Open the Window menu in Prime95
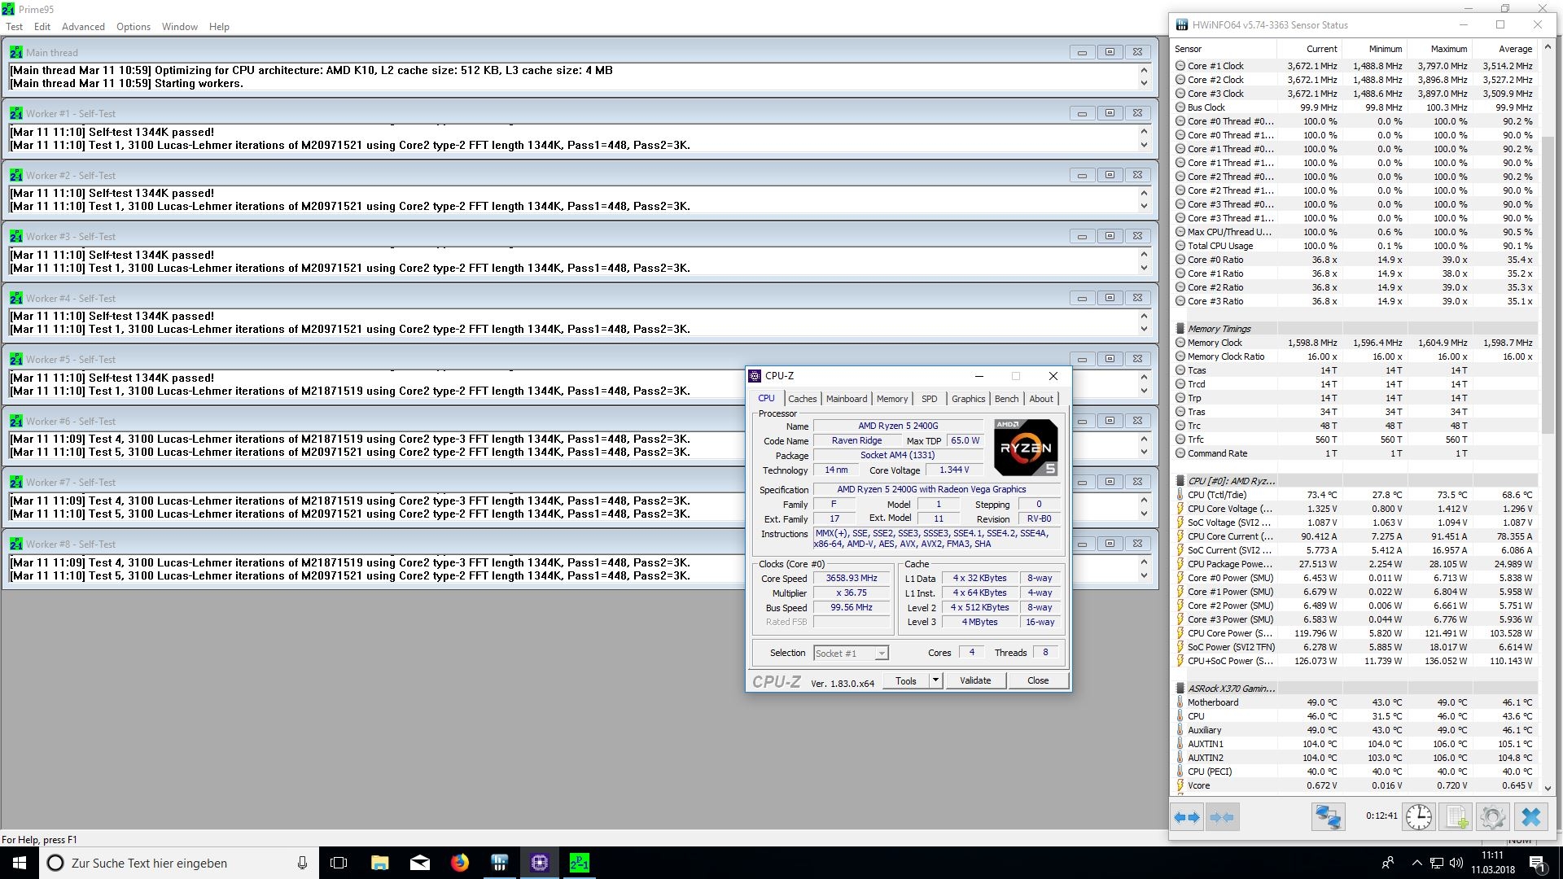Screen dimensions: 1563x879 tap(180, 27)
